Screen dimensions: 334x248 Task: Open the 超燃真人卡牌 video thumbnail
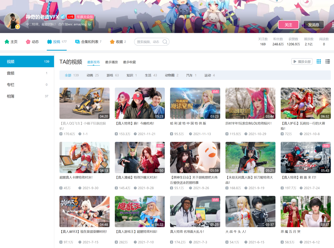click(84, 158)
